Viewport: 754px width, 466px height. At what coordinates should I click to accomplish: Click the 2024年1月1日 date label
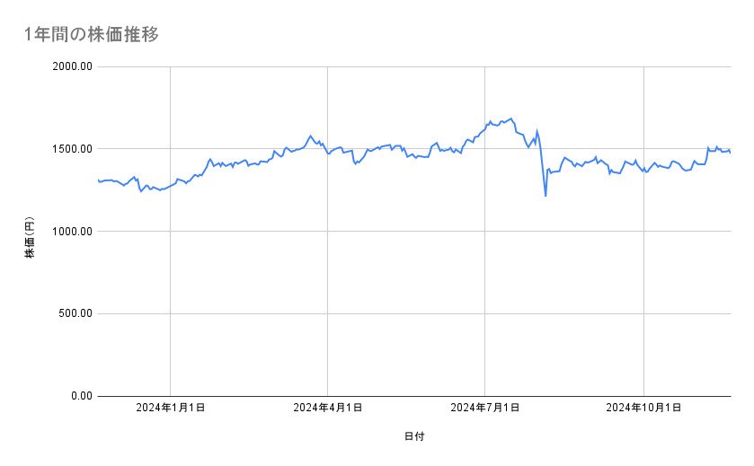pyautogui.click(x=171, y=409)
